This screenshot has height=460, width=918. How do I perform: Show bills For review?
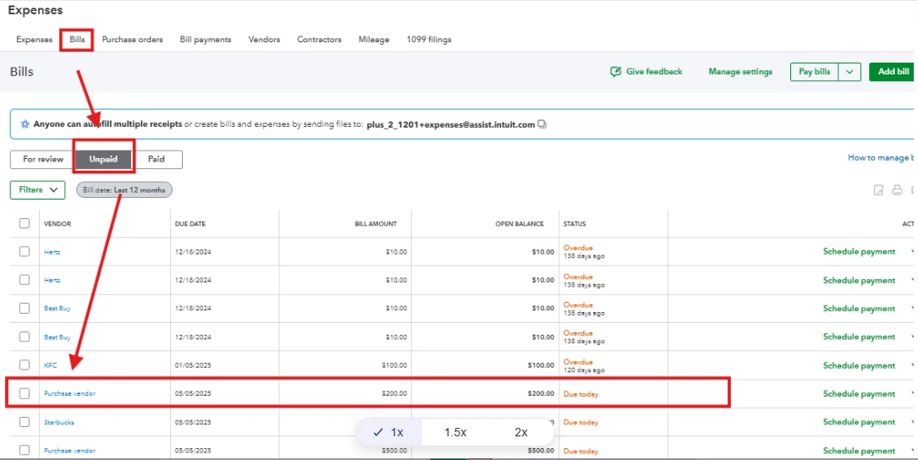43,159
